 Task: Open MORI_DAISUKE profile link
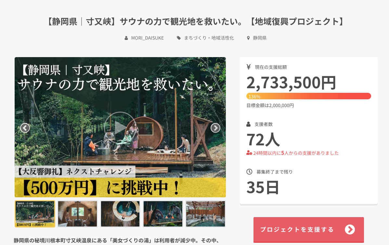click(x=147, y=38)
